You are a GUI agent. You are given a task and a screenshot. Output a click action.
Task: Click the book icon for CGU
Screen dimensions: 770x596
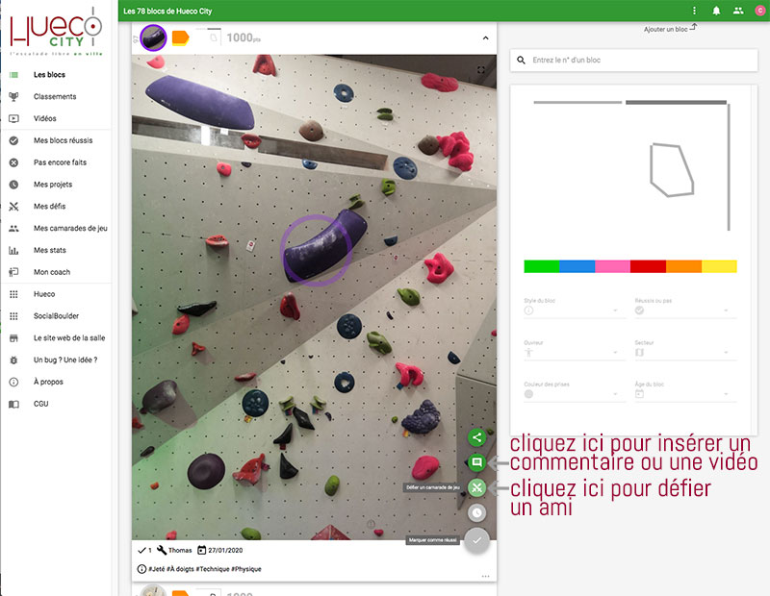click(x=13, y=404)
